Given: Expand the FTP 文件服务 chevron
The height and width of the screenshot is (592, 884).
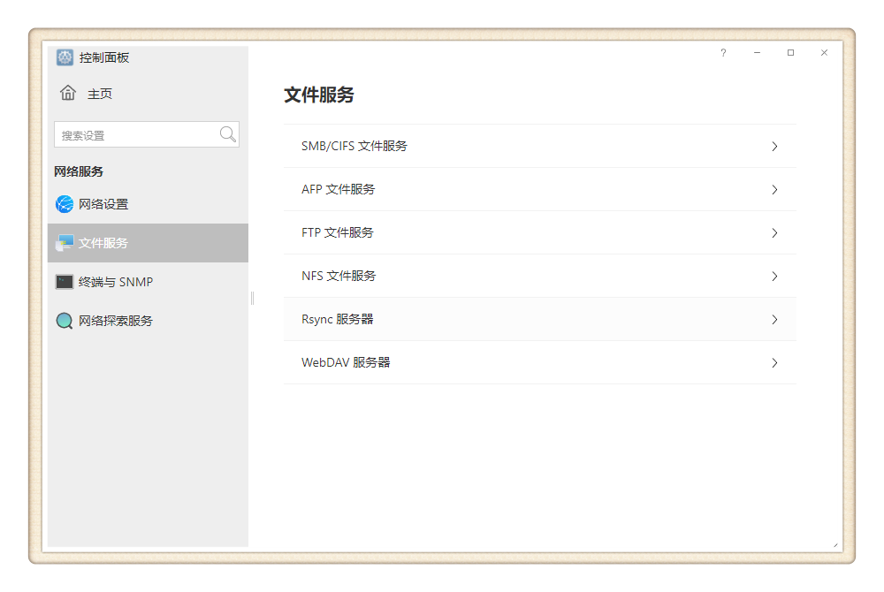Looking at the screenshot, I should [x=774, y=233].
